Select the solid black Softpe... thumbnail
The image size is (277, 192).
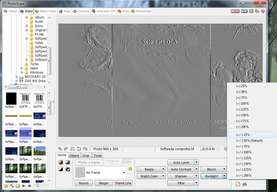[11, 99]
